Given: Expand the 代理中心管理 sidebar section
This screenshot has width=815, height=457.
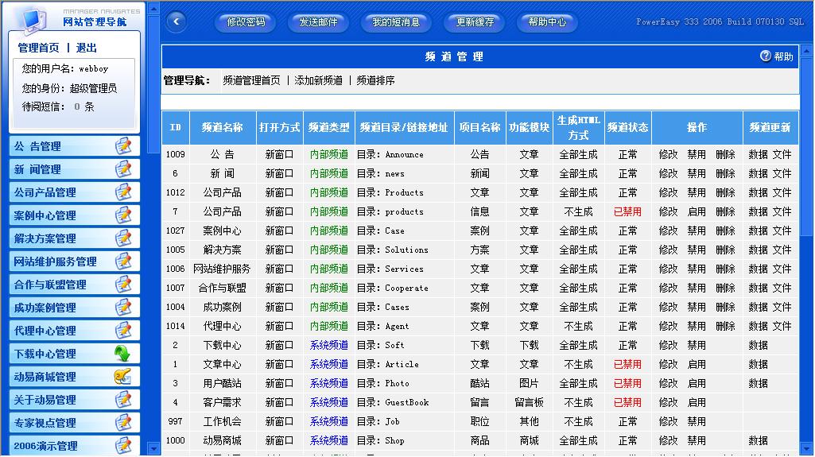Looking at the screenshot, I should [x=45, y=331].
